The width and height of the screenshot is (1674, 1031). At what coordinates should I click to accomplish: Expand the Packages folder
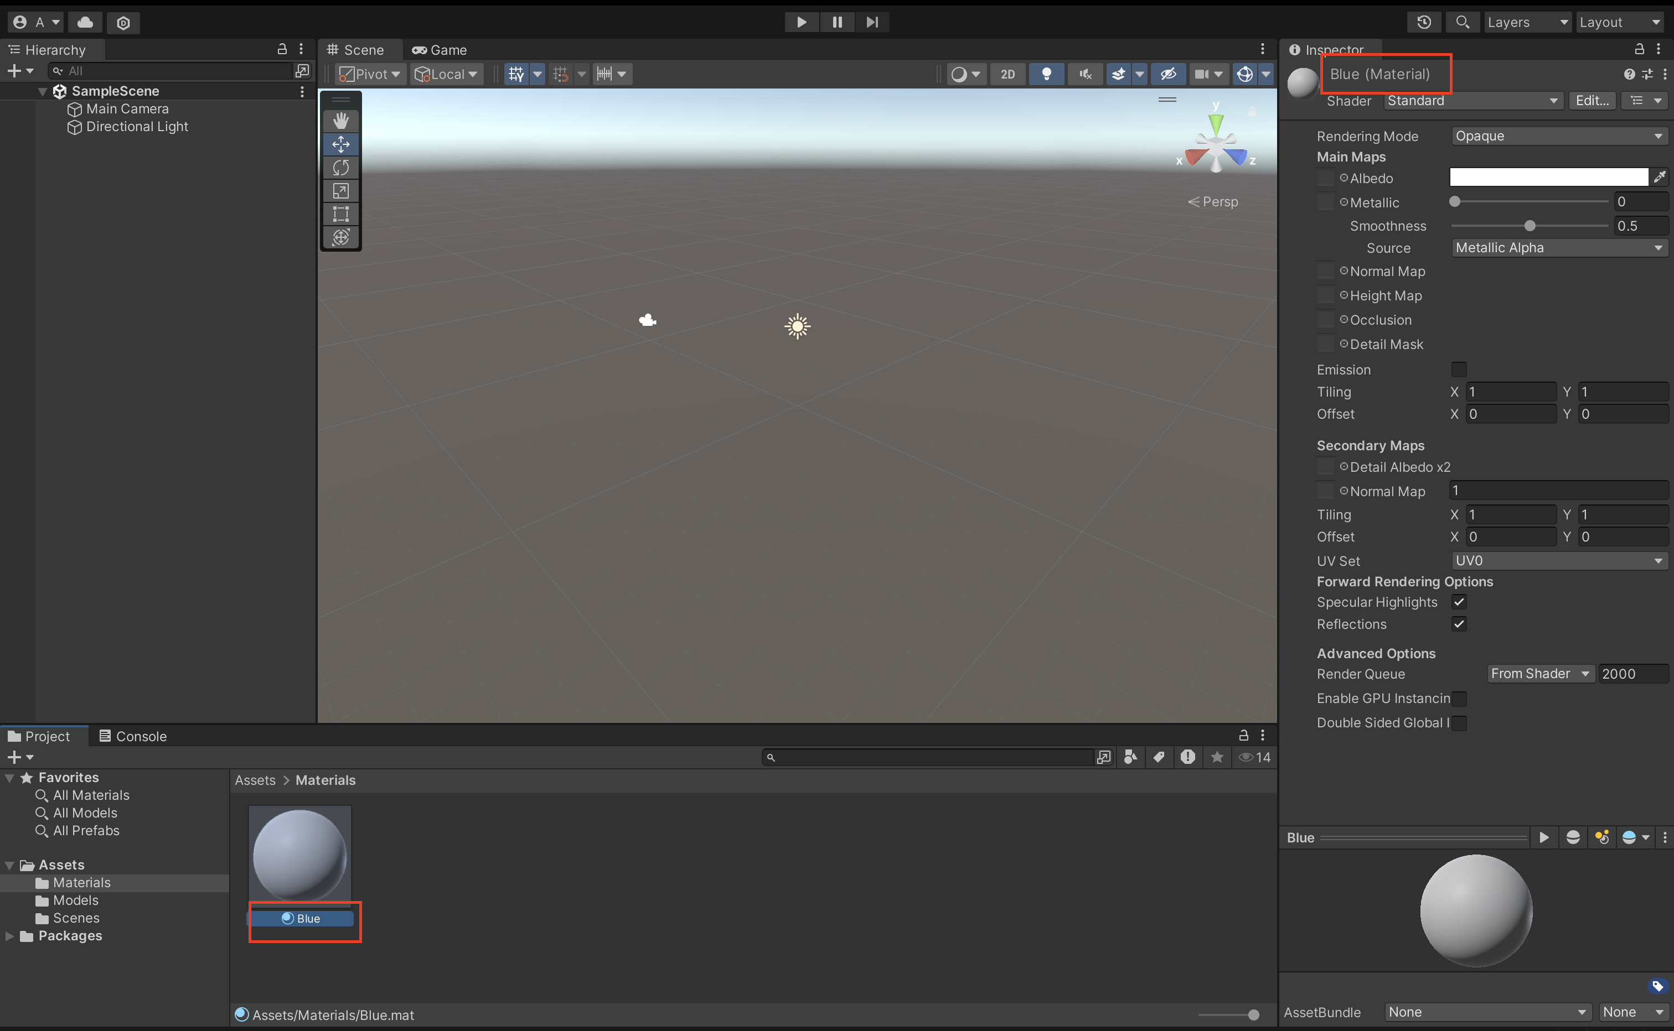point(9,936)
